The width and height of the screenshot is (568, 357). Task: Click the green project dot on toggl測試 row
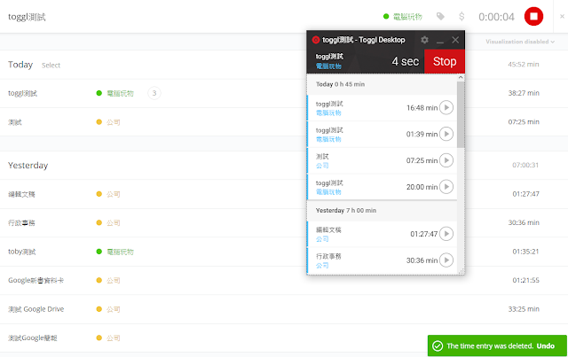(x=99, y=93)
